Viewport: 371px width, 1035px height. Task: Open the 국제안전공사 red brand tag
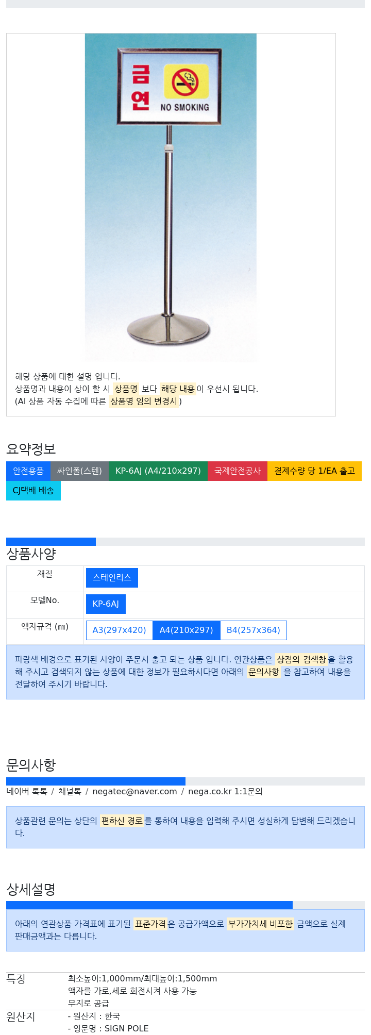[x=238, y=471]
